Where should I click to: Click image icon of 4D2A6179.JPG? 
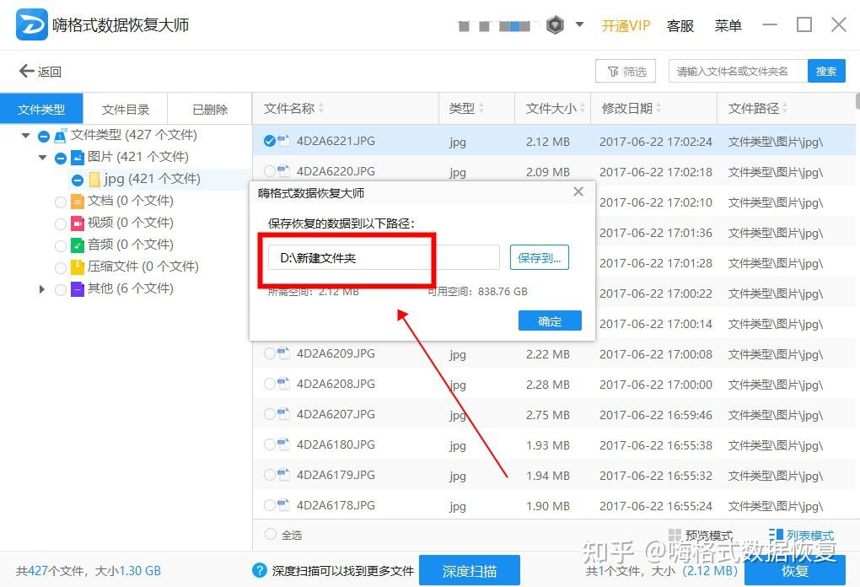coord(283,475)
